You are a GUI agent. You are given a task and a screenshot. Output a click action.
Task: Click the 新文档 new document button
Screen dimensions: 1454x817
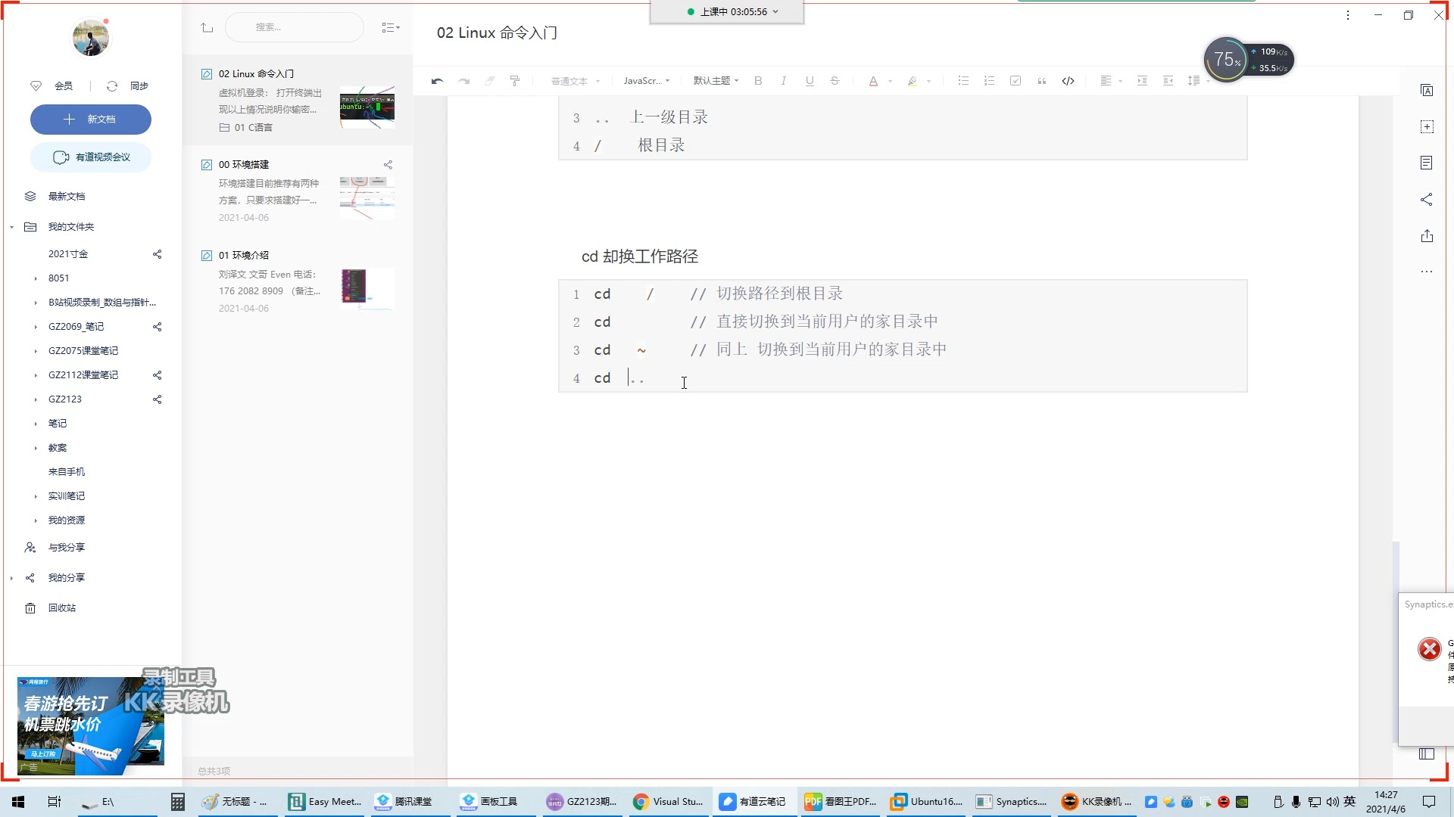tap(91, 120)
